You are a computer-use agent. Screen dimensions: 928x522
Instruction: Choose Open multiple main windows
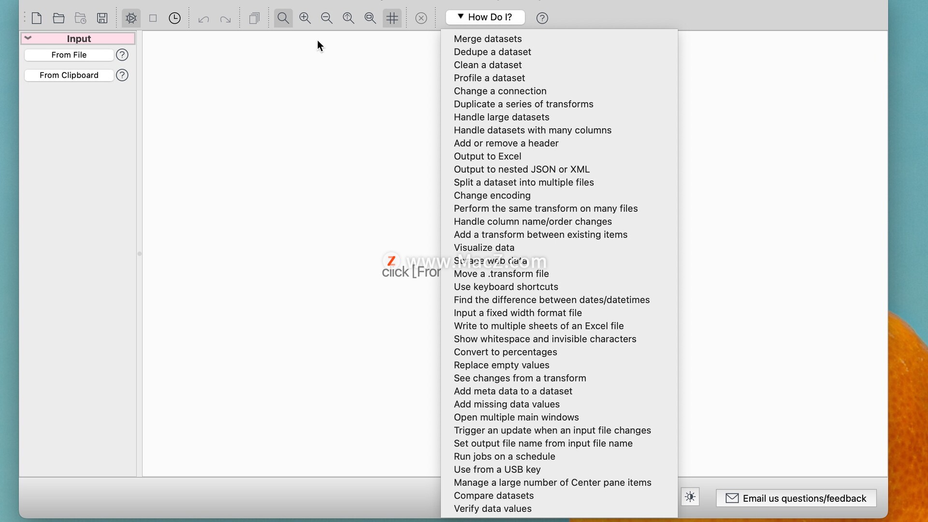coord(559,417)
